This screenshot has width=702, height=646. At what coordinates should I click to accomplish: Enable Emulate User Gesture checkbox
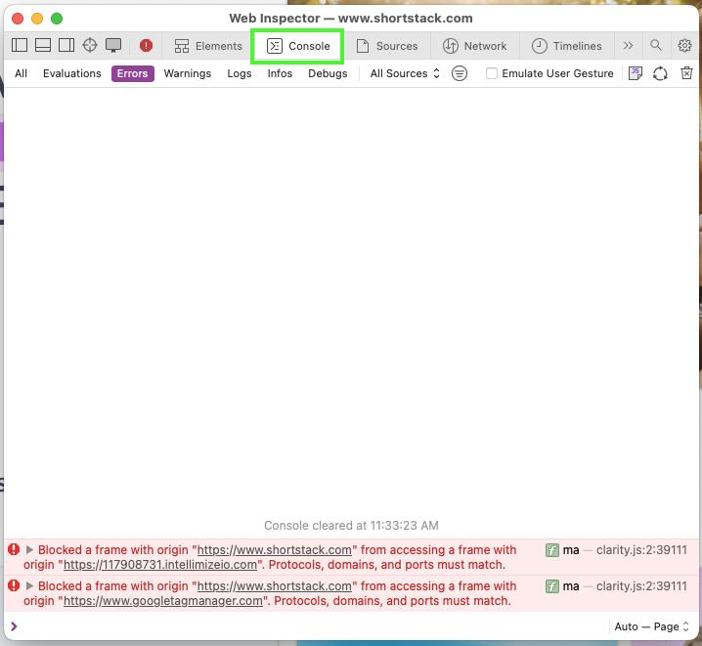coord(492,73)
